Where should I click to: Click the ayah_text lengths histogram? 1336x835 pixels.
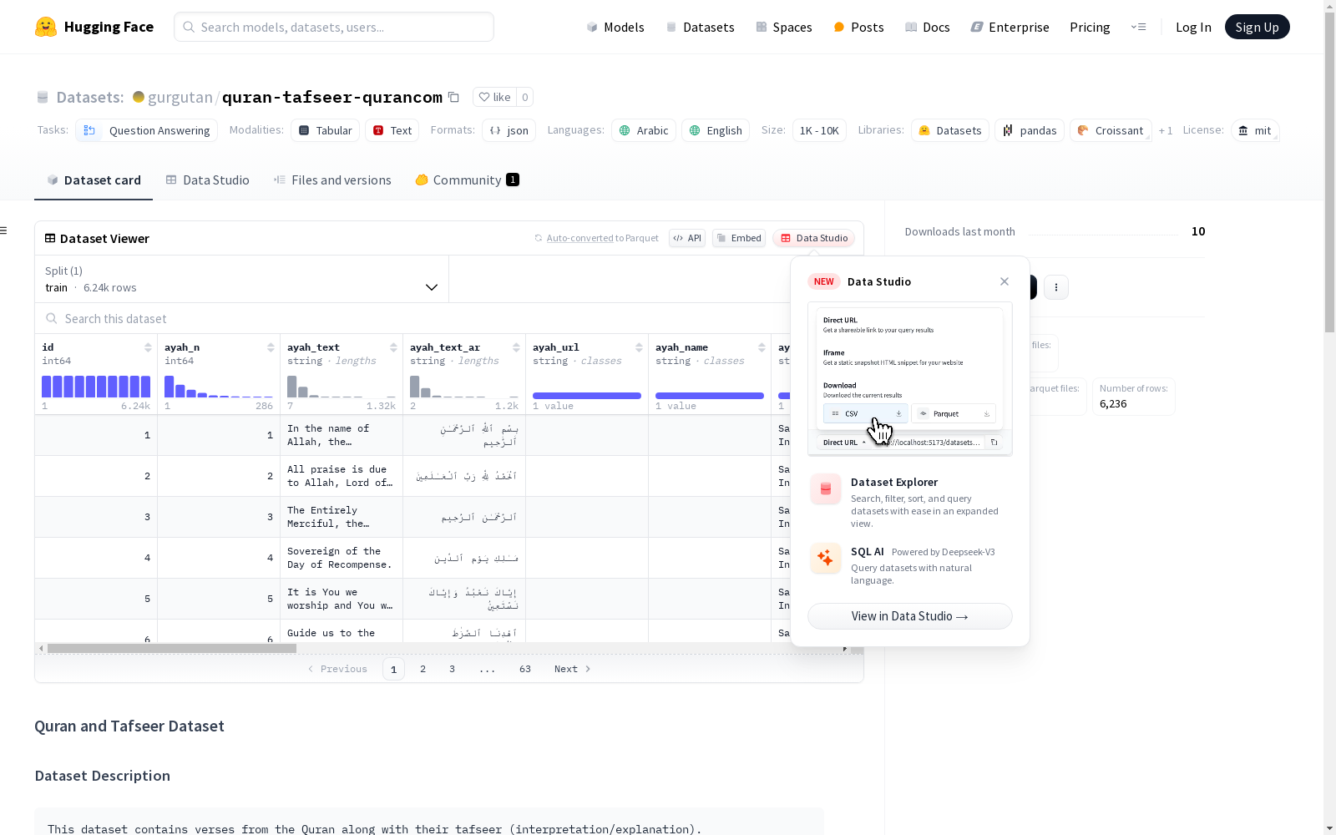point(342,387)
